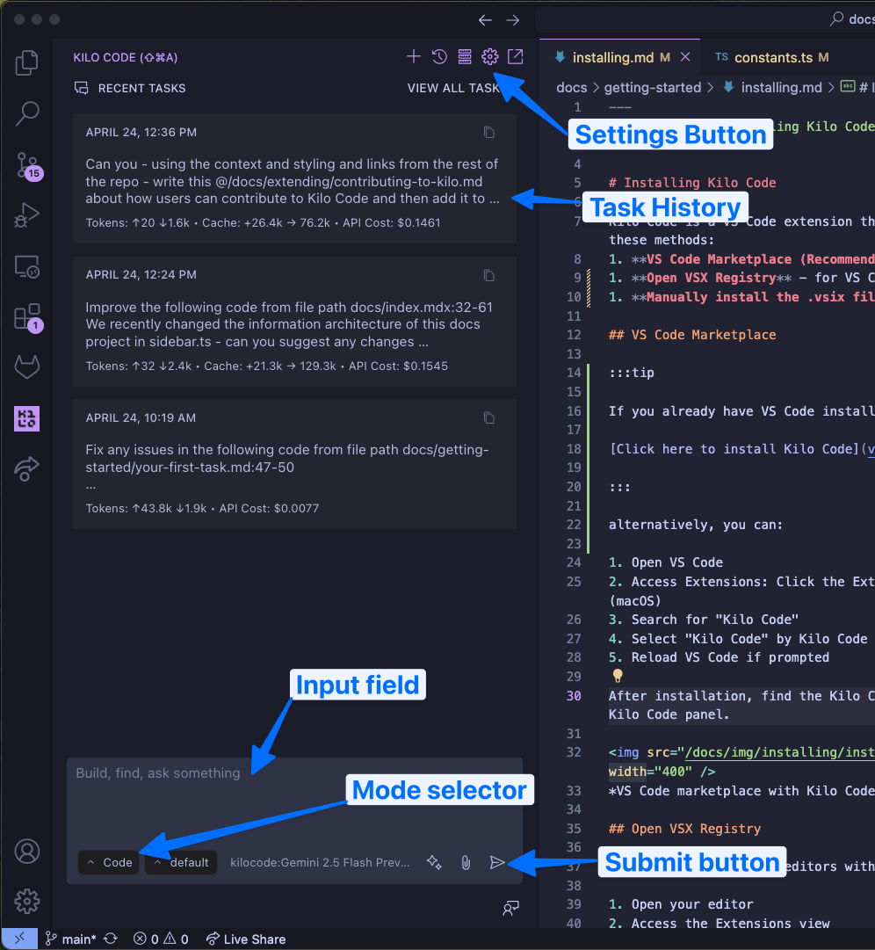Screen dimensions: 875x950
Task: Open Source Control showing 15 changes
Action: click(26, 167)
